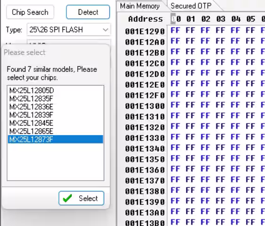Viewport: 265px width, 226px height.
Task: Click the 04 hex column header
Action: coord(236,19)
